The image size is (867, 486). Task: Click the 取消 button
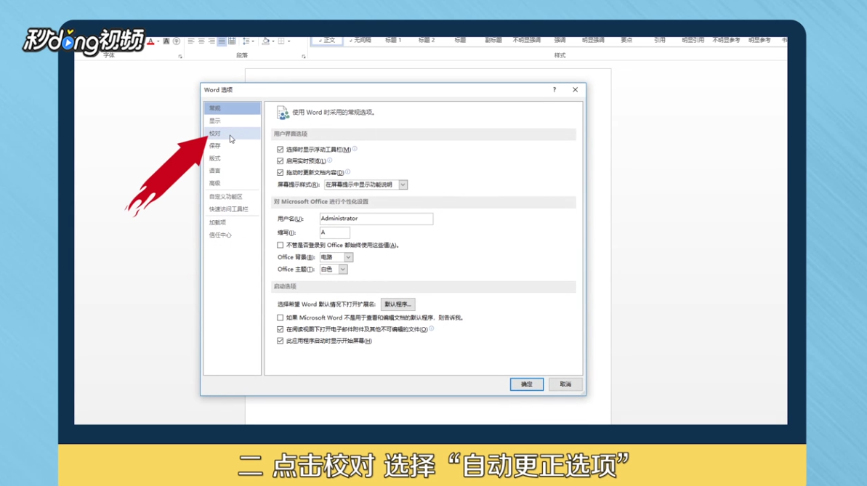(565, 384)
